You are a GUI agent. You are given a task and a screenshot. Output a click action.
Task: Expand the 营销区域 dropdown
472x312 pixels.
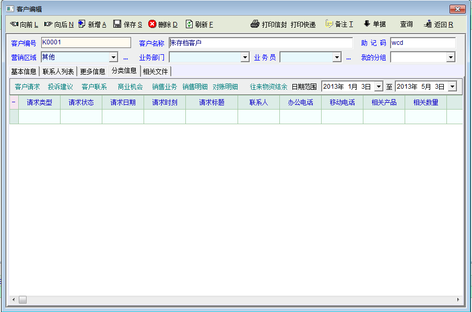click(113, 57)
